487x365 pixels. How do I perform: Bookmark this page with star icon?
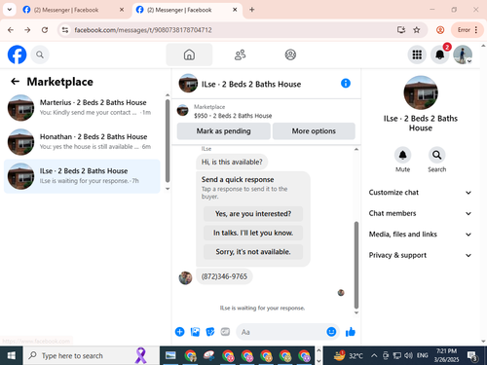click(417, 30)
